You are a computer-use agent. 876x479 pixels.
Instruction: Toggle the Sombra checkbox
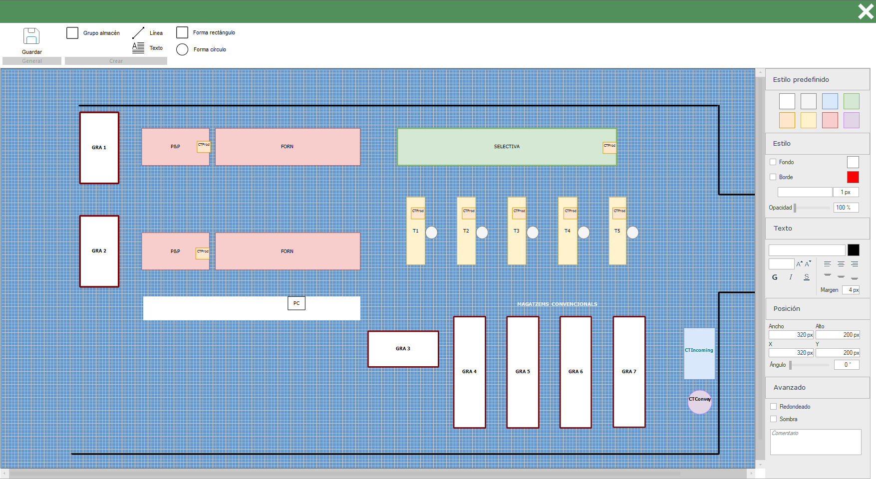[x=774, y=419]
